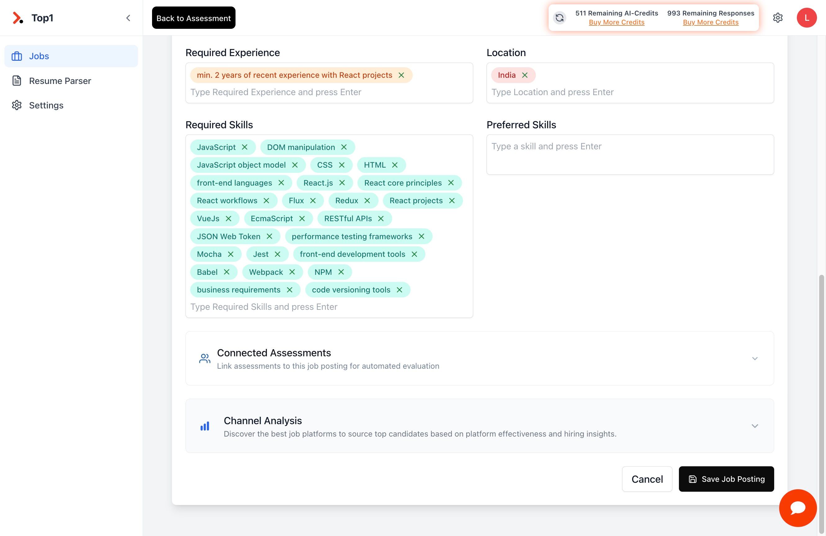Expand the Channel Analysis section
The image size is (826, 536).
tap(755, 426)
